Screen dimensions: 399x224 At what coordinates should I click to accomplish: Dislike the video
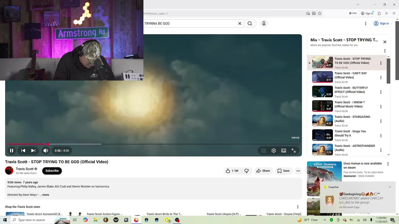click(x=247, y=171)
